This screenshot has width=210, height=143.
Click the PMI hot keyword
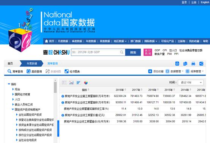click(169, 54)
